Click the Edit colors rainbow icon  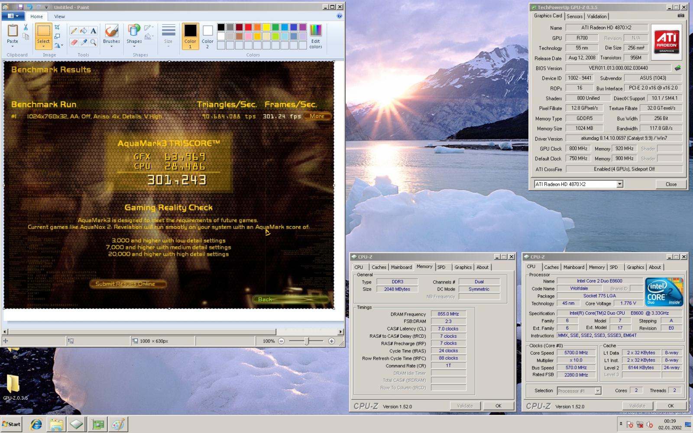point(316,30)
